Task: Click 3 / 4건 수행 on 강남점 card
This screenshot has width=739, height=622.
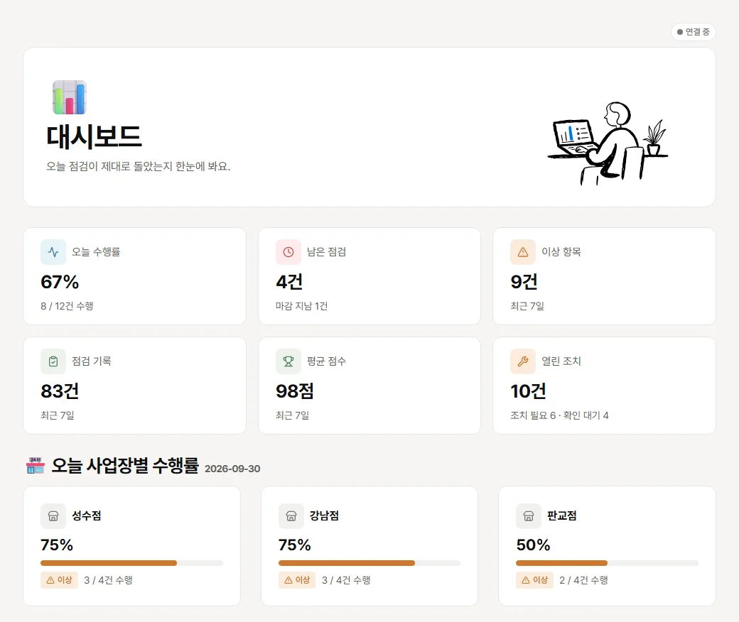Action: tap(346, 580)
